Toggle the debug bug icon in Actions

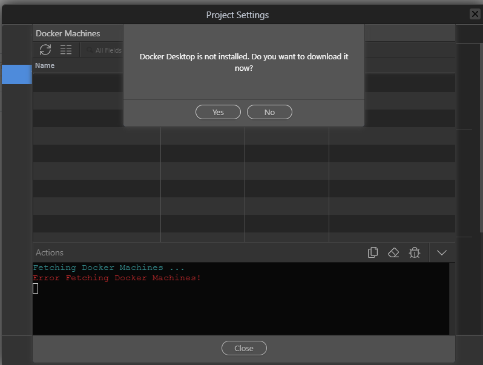tap(415, 252)
